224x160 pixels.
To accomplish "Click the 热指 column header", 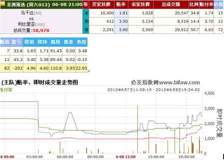I will click(81, 42).
